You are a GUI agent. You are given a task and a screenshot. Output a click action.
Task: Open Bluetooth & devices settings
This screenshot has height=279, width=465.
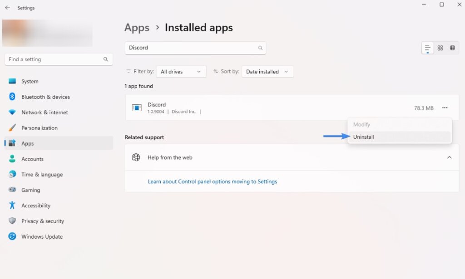click(x=59, y=97)
